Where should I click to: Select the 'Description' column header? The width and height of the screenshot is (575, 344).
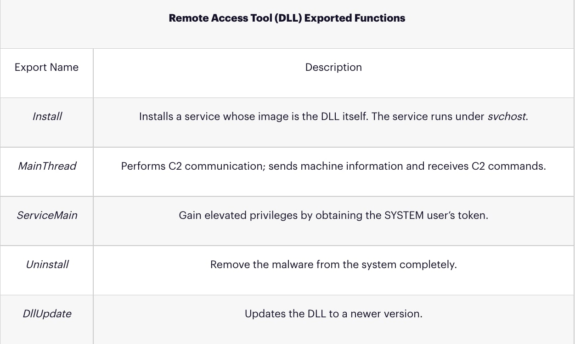pos(333,67)
